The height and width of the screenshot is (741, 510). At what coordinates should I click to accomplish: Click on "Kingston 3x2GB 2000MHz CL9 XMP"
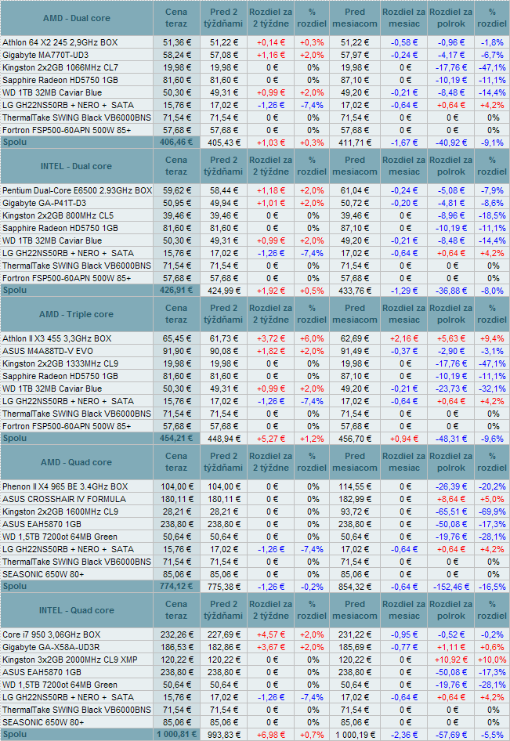pos(70,660)
